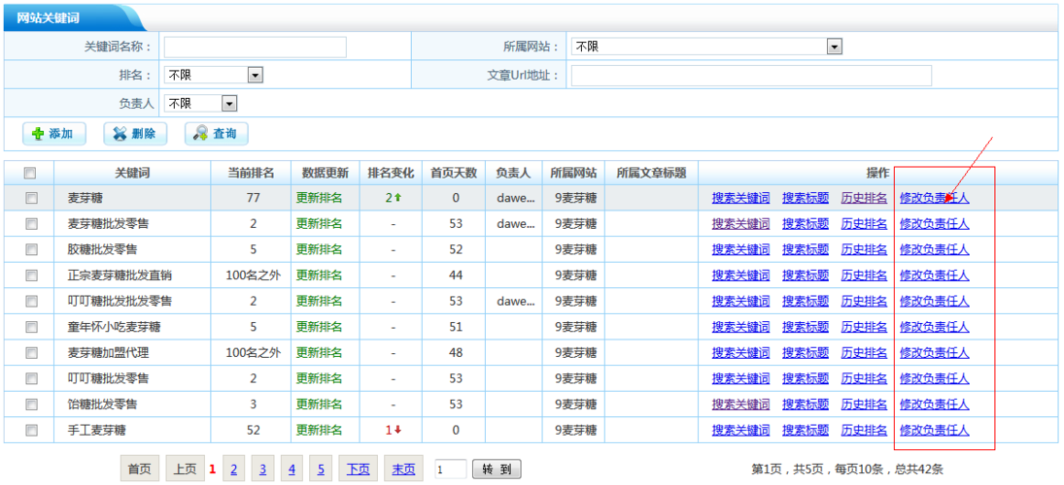Check the box for 叮叮糖批发零售 row

click(x=30, y=378)
